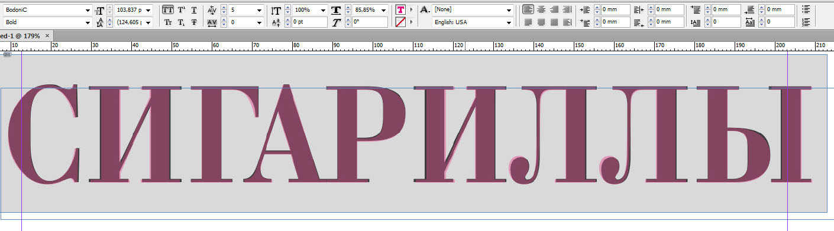
Task: Toggle Superscript formatting button
Action: coord(182,10)
